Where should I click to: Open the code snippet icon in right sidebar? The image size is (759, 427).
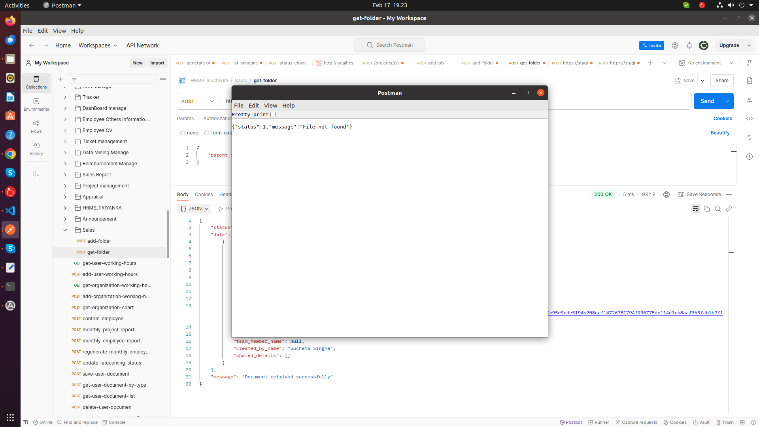tap(750, 119)
